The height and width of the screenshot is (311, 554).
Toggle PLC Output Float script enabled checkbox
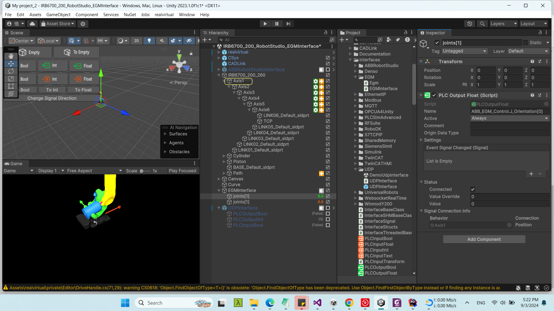tap(434, 95)
